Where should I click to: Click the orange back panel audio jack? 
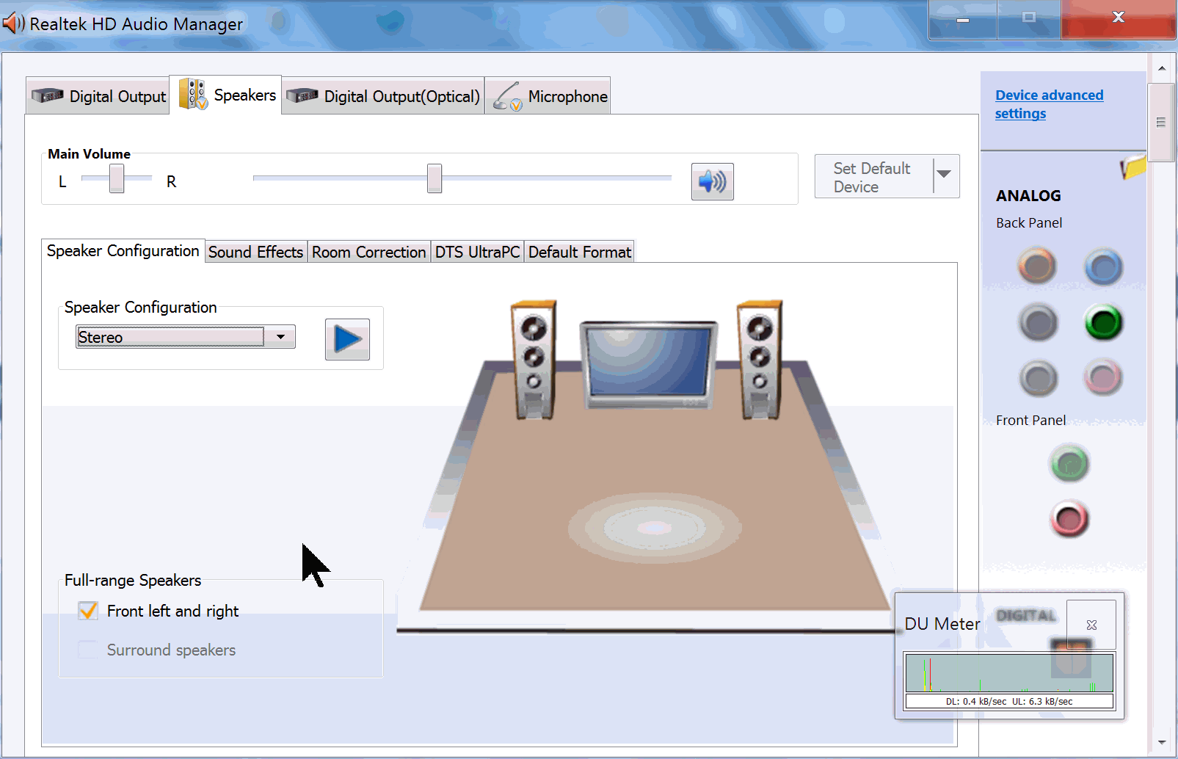click(1036, 266)
